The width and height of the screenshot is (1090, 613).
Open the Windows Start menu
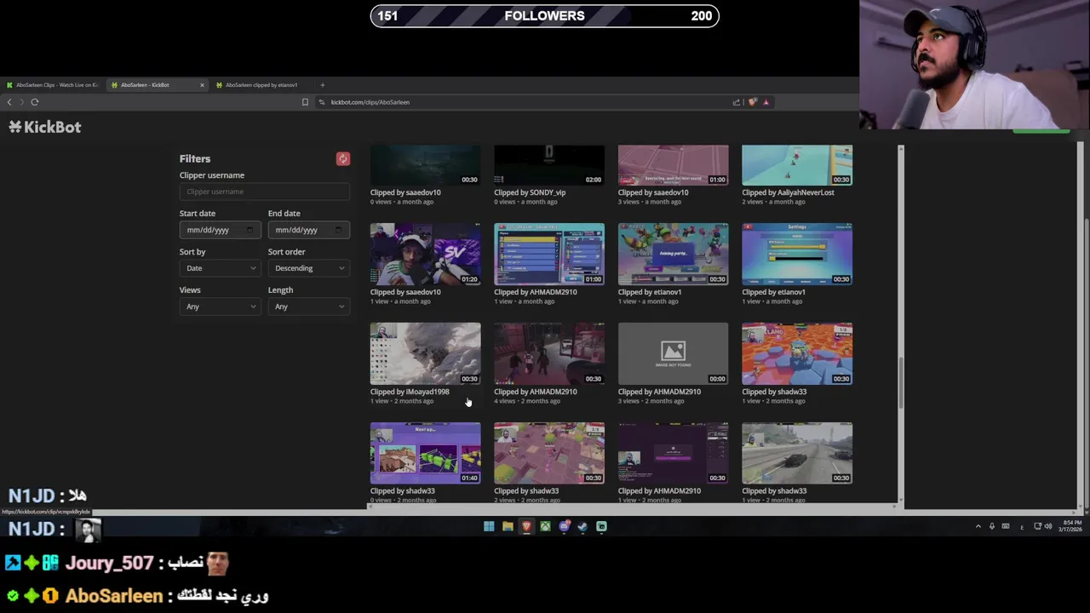(x=489, y=526)
